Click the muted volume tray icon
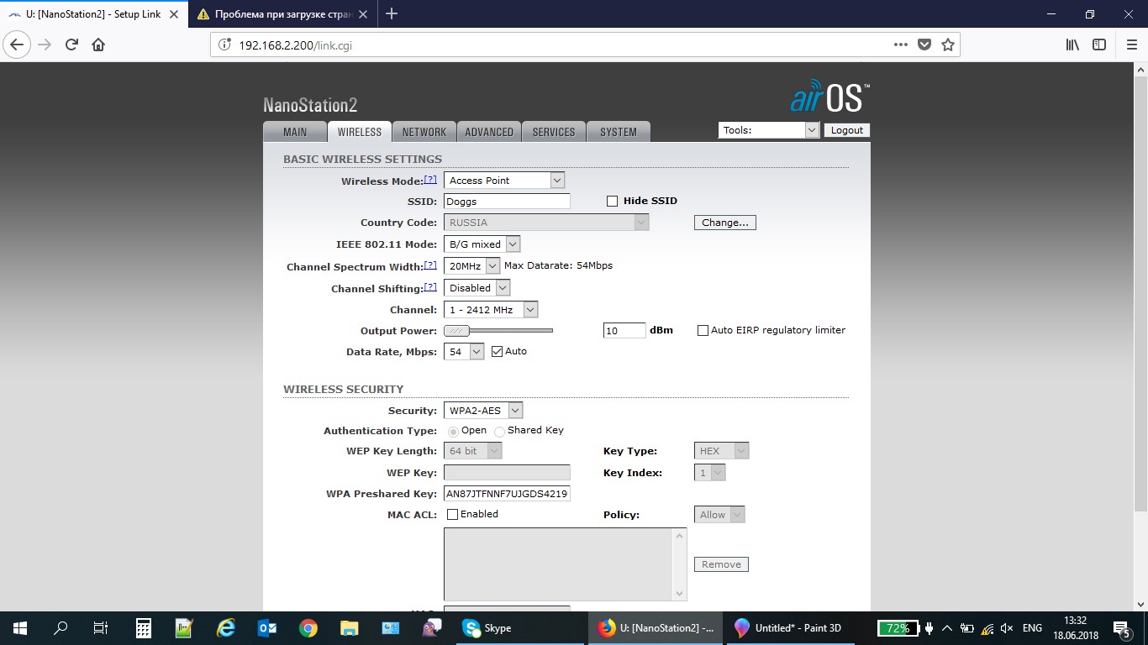This screenshot has width=1148, height=645. 1007,627
